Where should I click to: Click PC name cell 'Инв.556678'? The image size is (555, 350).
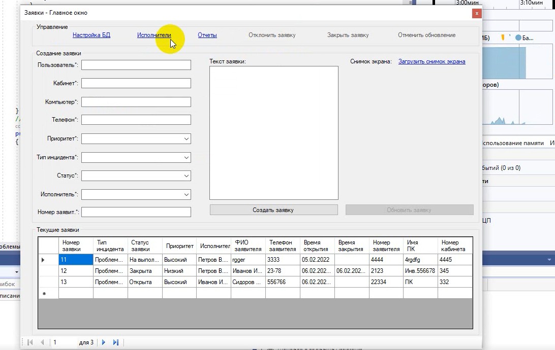(x=420, y=271)
